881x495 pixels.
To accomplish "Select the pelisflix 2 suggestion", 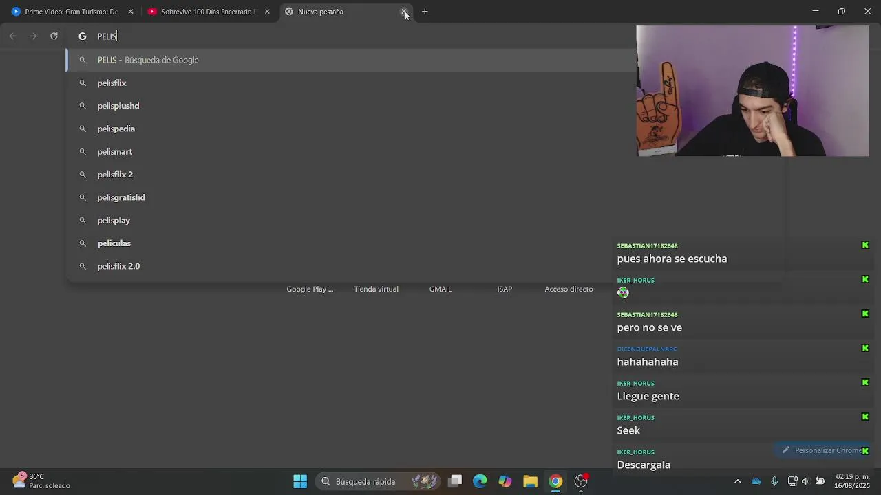I will click(x=351, y=175).
